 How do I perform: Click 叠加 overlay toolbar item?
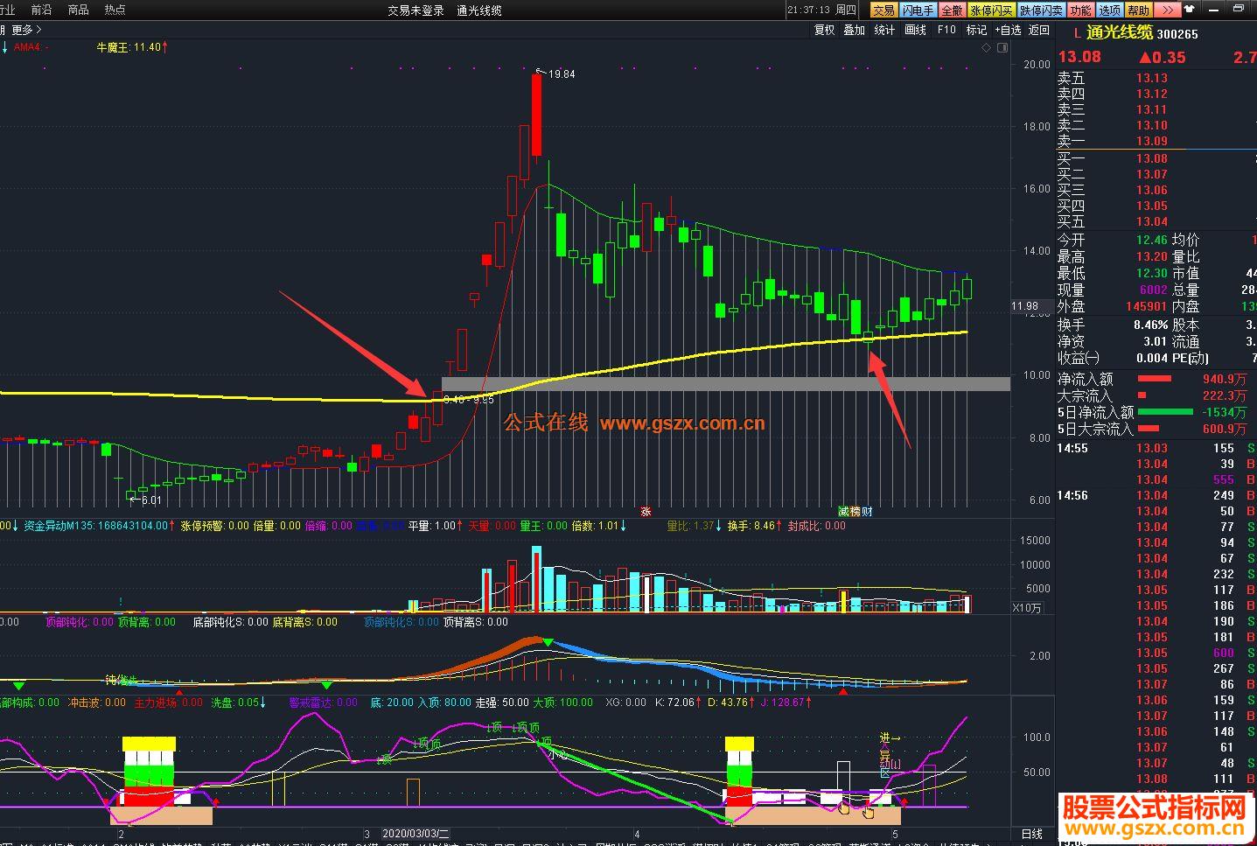click(854, 30)
